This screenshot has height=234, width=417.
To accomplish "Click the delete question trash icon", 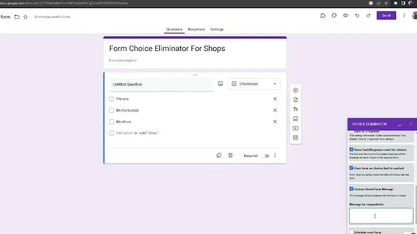I will coord(231,156).
